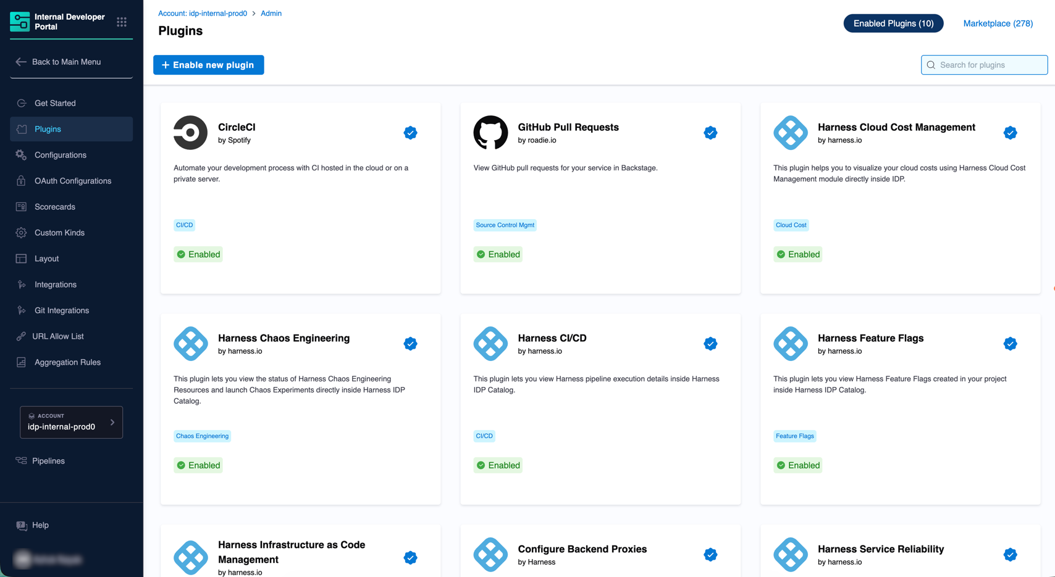Open Help in the sidebar

coord(40,525)
